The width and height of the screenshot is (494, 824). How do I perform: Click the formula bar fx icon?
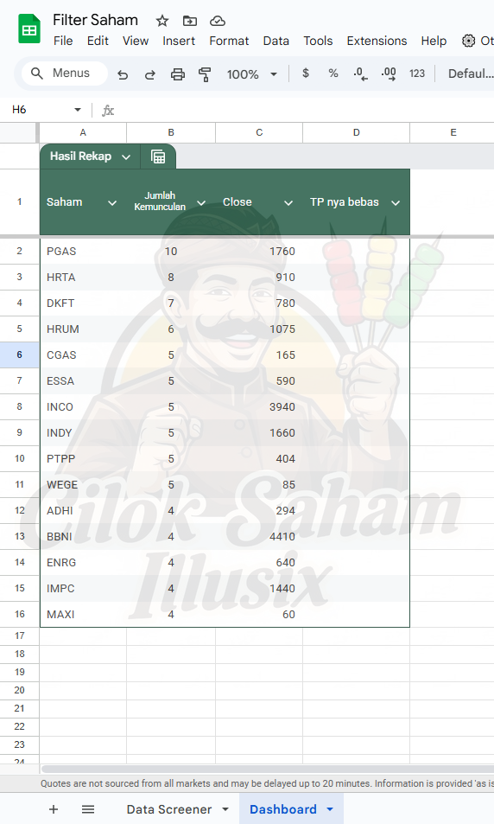pyautogui.click(x=108, y=111)
